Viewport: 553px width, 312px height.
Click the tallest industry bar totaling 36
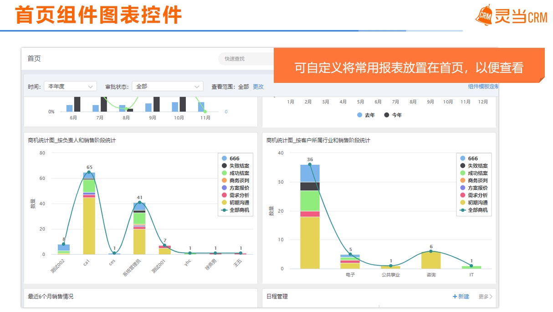pyautogui.click(x=310, y=217)
